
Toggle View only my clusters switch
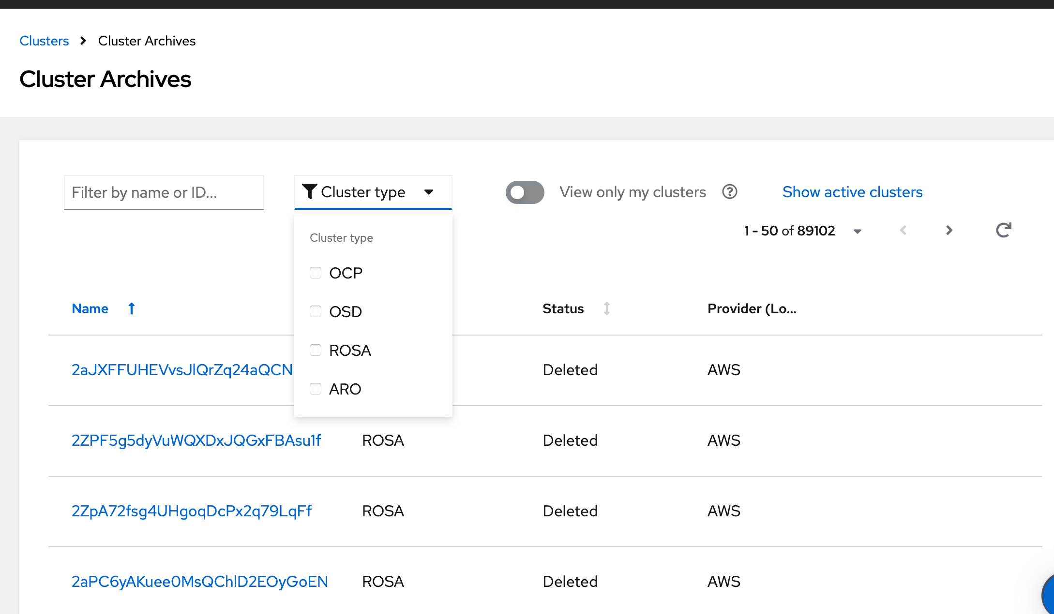(x=525, y=192)
